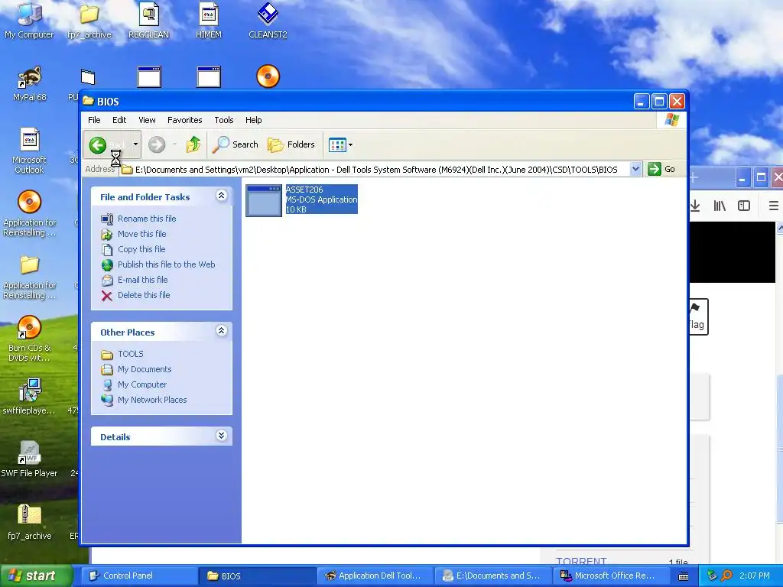Switch to Microsoft Office Re... taskbar button
Screen dimensions: 783x587
click(611, 576)
